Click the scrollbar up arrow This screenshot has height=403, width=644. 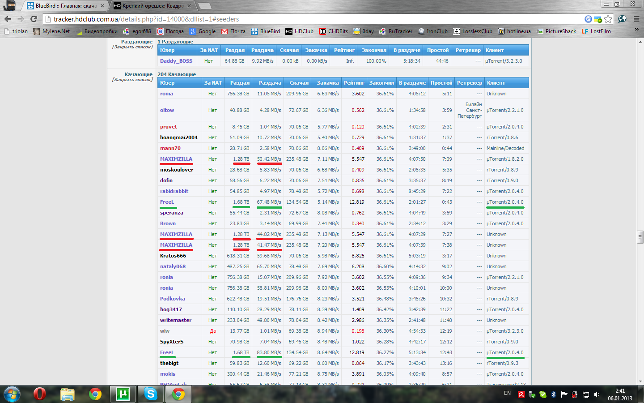640,41
